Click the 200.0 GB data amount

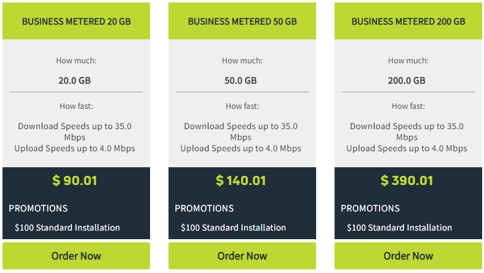click(x=407, y=81)
